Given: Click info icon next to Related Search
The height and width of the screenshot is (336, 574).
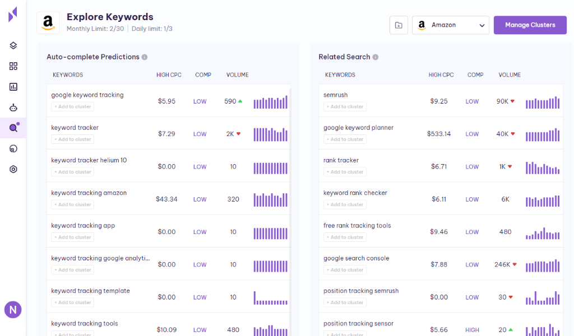Looking at the screenshot, I should coord(375,57).
